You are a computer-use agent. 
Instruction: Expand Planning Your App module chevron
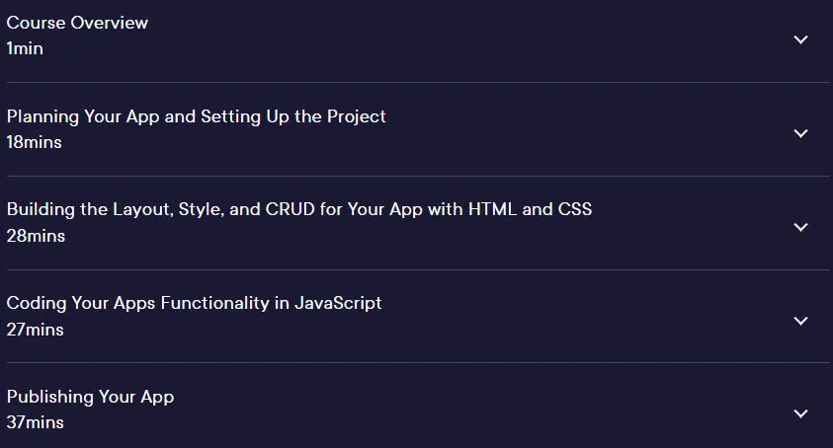(x=800, y=133)
